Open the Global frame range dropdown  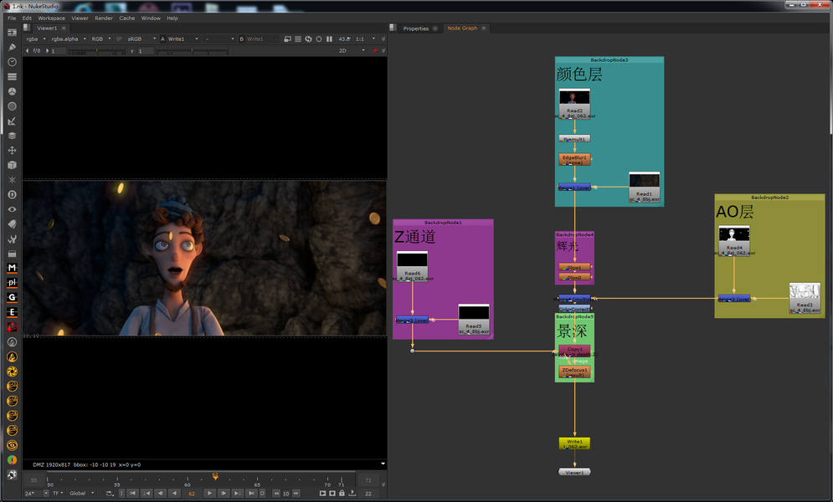pyautogui.click(x=82, y=494)
